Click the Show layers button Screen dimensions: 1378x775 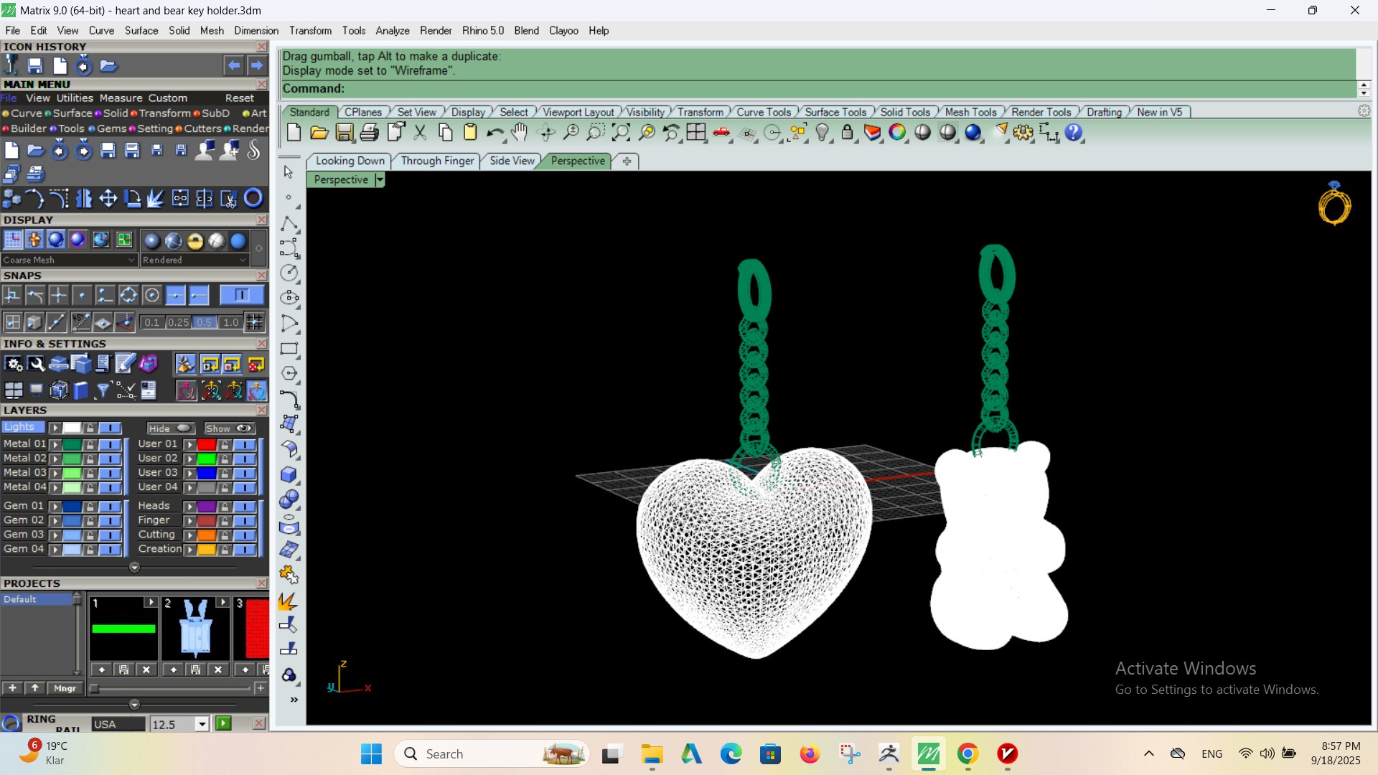point(229,428)
